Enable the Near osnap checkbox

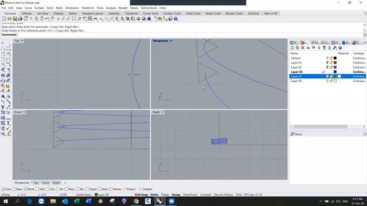14,189
